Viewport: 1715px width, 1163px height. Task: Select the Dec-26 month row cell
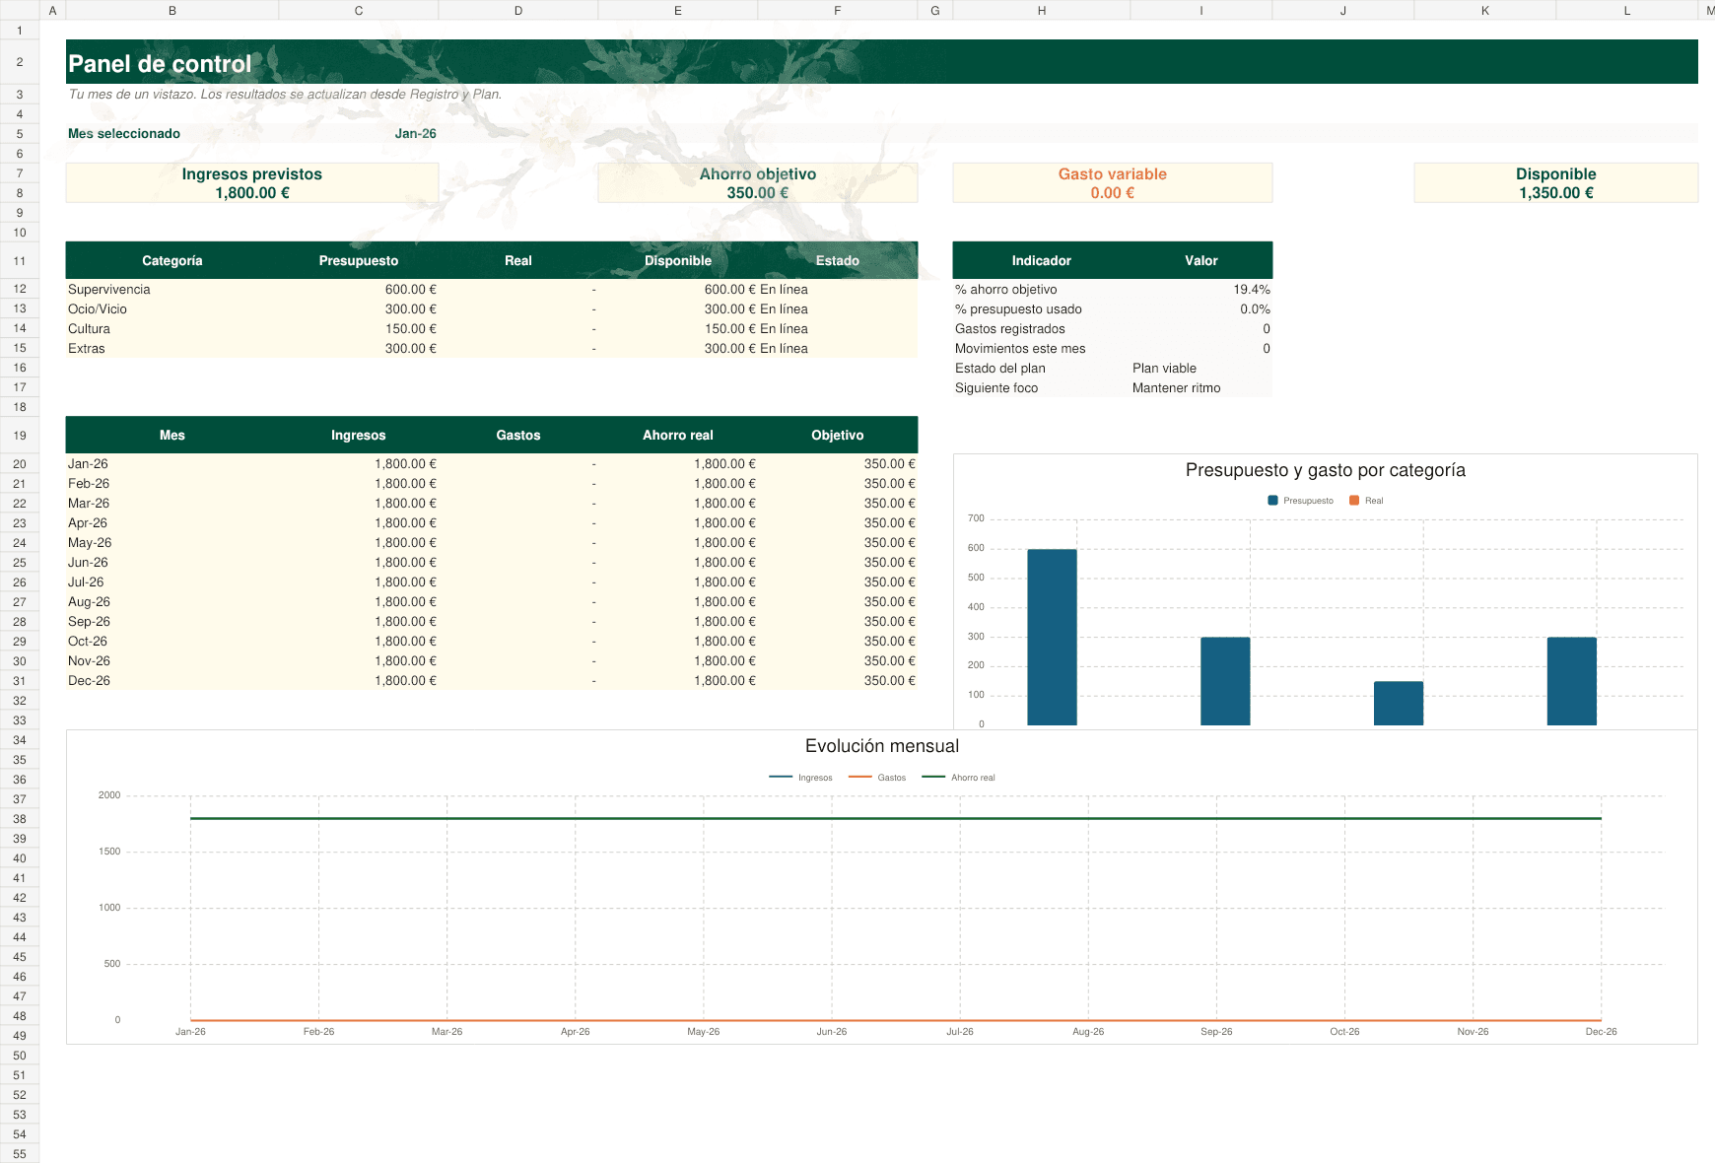pos(172,681)
